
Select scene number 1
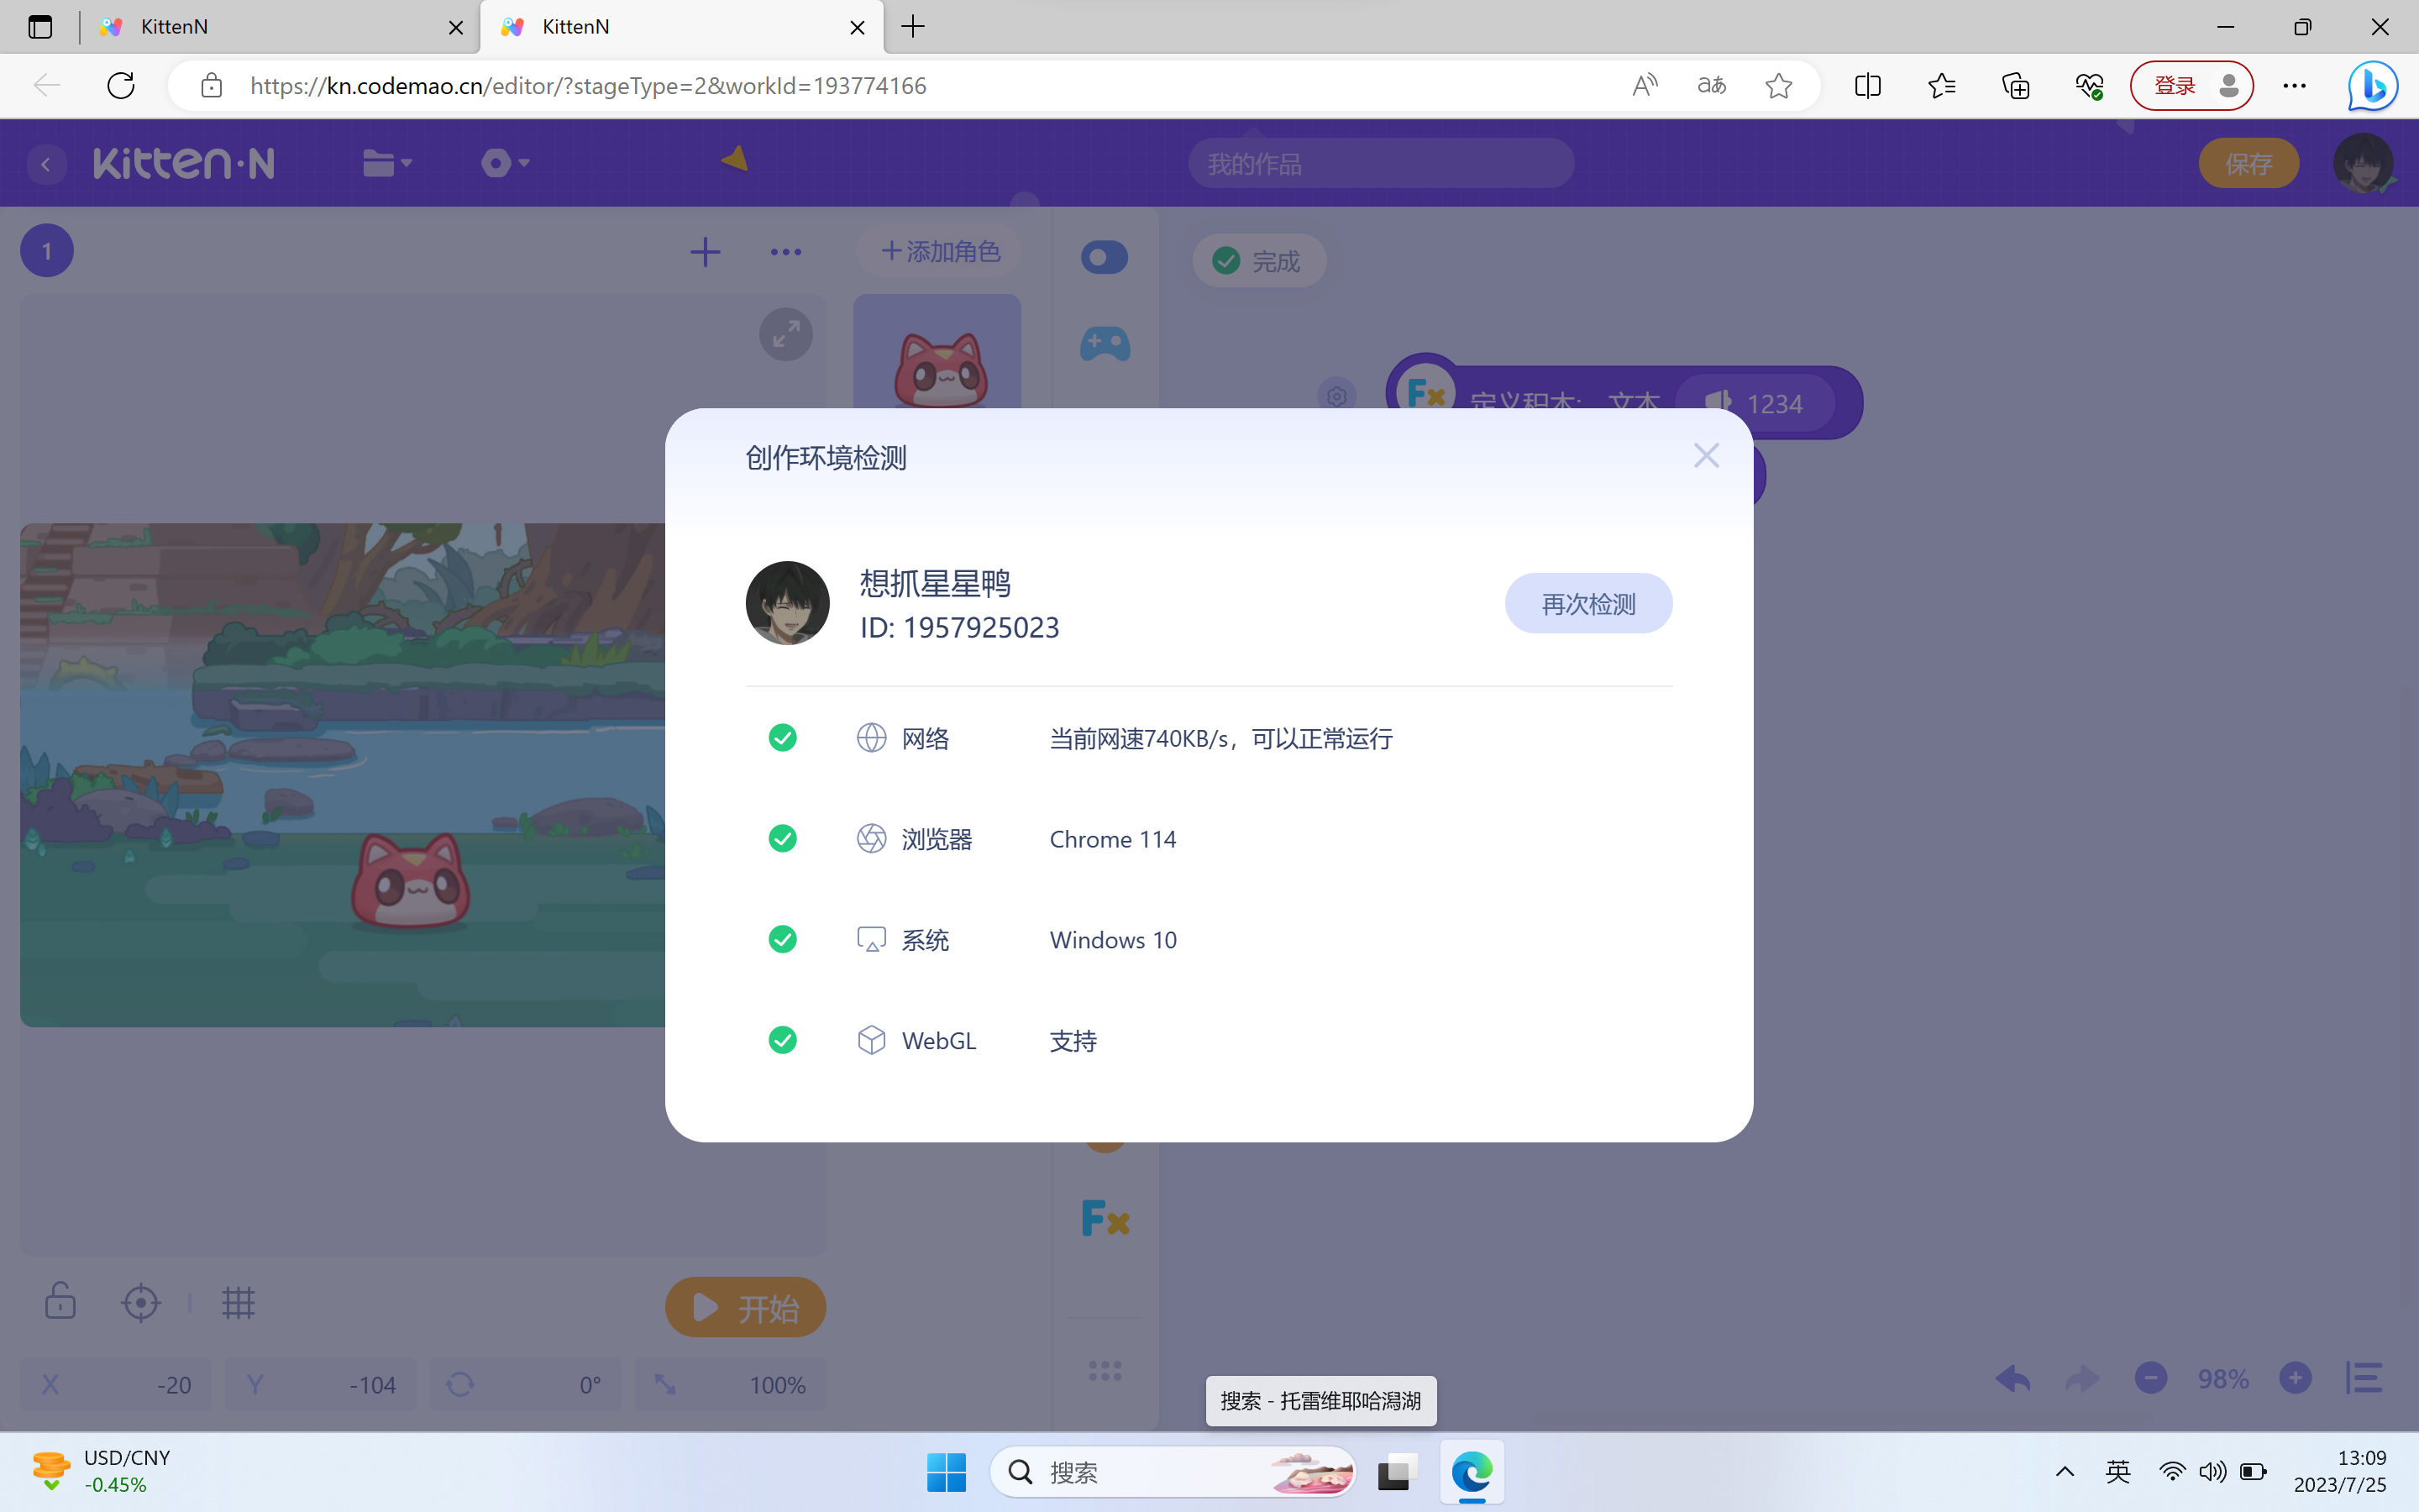(47, 251)
